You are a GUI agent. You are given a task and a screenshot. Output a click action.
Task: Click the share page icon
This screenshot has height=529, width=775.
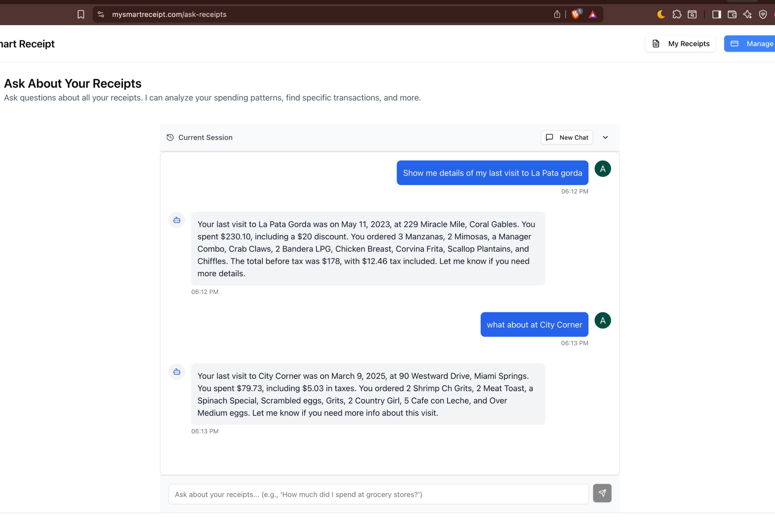tap(557, 14)
